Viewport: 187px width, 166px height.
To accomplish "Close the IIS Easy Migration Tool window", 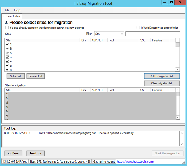I will (x=180, y=2).
